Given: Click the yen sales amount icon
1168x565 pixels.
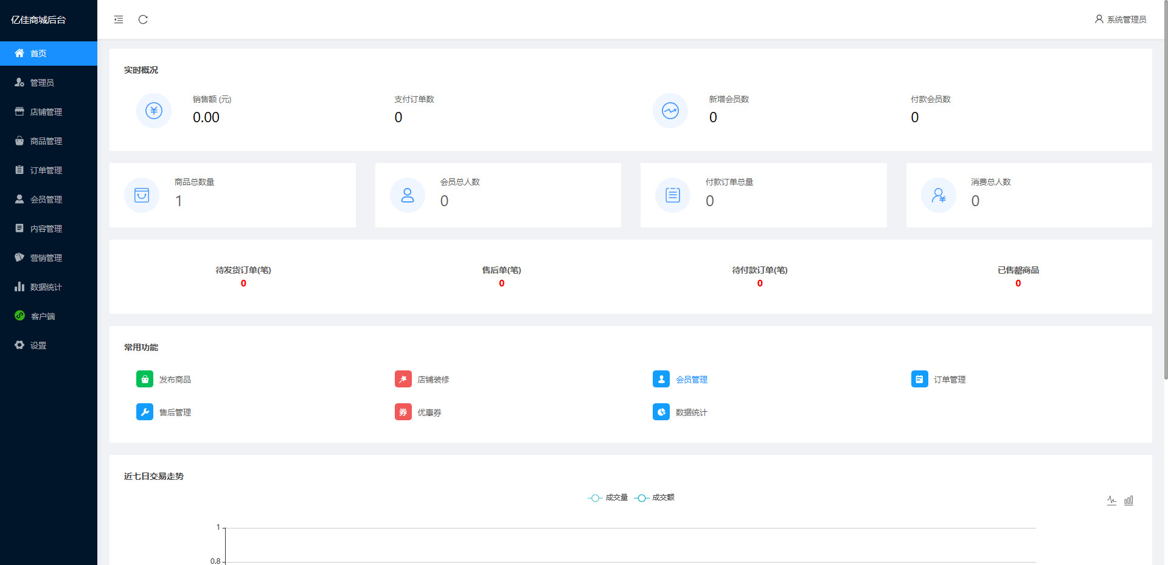Looking at the screenshot, I should pos(154,111).
